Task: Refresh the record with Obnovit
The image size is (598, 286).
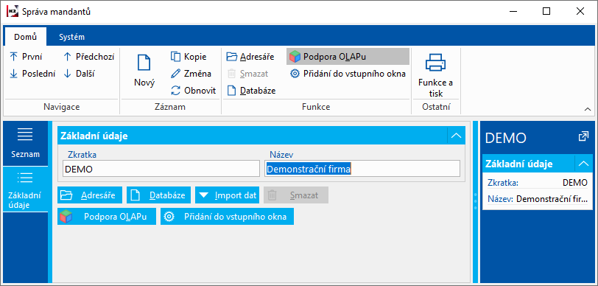Action: 194,91
